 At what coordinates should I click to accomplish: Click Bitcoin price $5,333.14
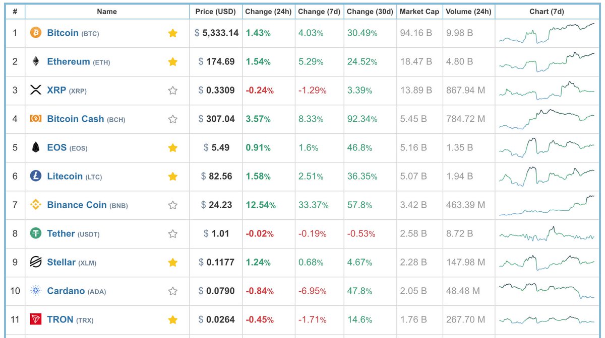click(217, 33)
